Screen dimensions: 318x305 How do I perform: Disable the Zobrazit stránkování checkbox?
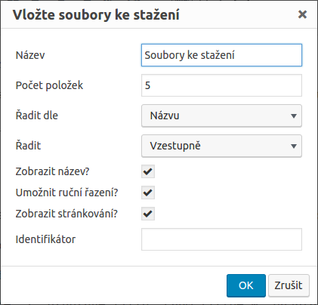coord(148,214)
